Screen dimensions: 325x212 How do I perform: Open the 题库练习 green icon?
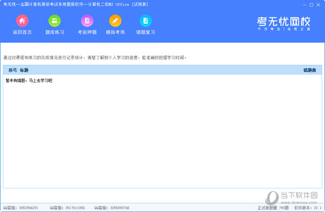55,21
